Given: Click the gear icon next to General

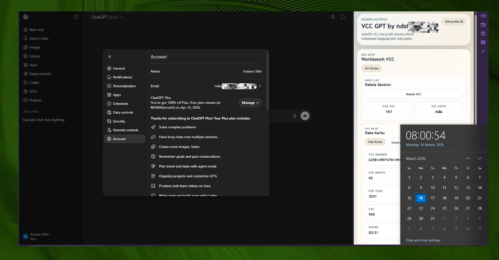Looking at the screenshot, I should pyautogui.click(x=109, y=68).
